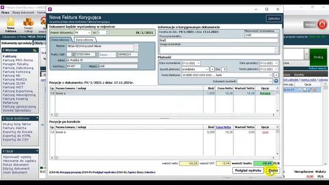Click Cena Netto column header link
329x185 pixels.
223,127
